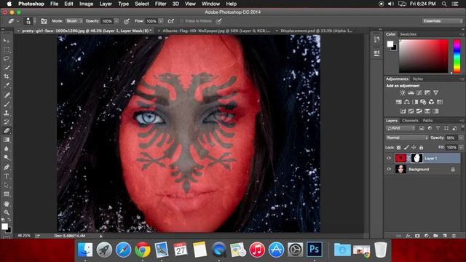This screenshot has width=466, height=262.
Task: Toggle pressure for opacity button
Action: point(127,21)
